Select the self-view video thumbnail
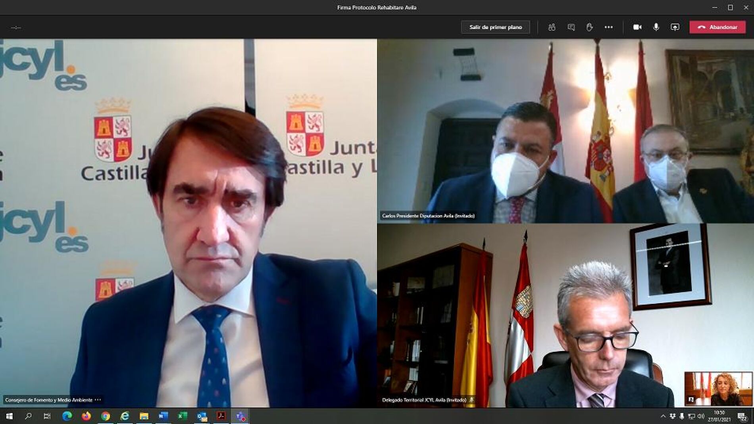The image size is (754, 424). coord(718,389)
